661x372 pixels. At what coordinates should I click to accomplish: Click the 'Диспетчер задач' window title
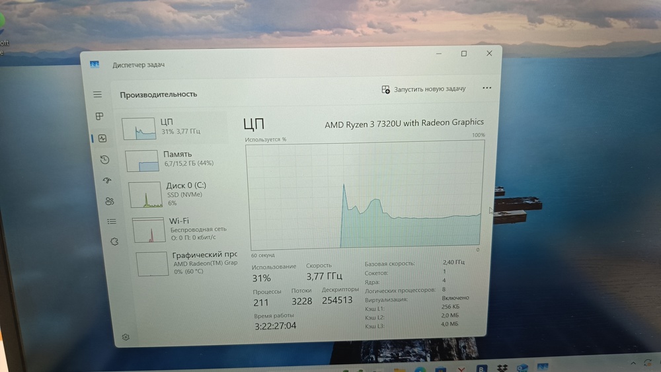pos(138,65)
